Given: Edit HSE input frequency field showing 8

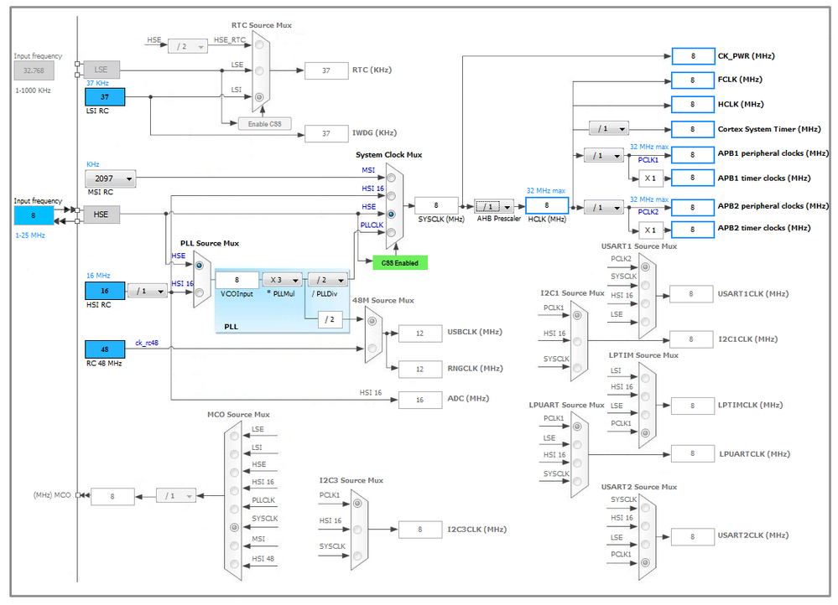Looking at the screenshot, I should point(34,215).
